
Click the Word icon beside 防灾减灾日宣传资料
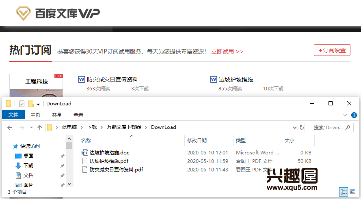[82, 79]
